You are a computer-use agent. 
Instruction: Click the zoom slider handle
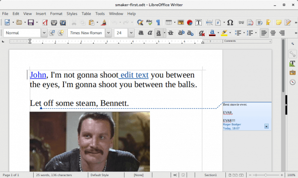[266, 175]
